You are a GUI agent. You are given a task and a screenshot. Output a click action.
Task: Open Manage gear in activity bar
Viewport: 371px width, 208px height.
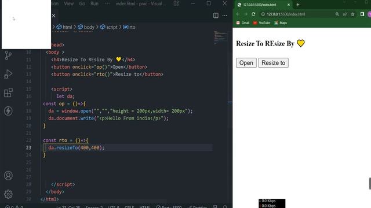8,194
